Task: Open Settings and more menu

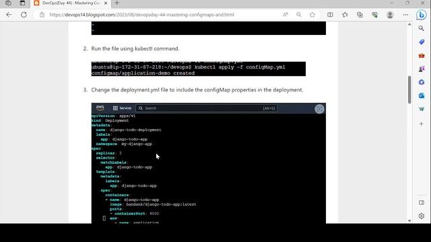Action: point(405,15)
